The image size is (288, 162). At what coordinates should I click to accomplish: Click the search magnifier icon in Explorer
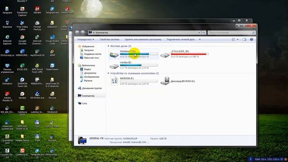click(253, 33)
